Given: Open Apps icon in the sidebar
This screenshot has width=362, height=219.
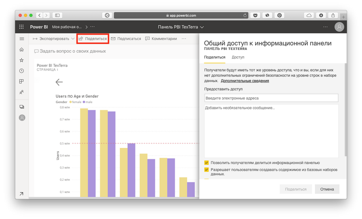Looking at the screenshot, I should pos(22,82).
